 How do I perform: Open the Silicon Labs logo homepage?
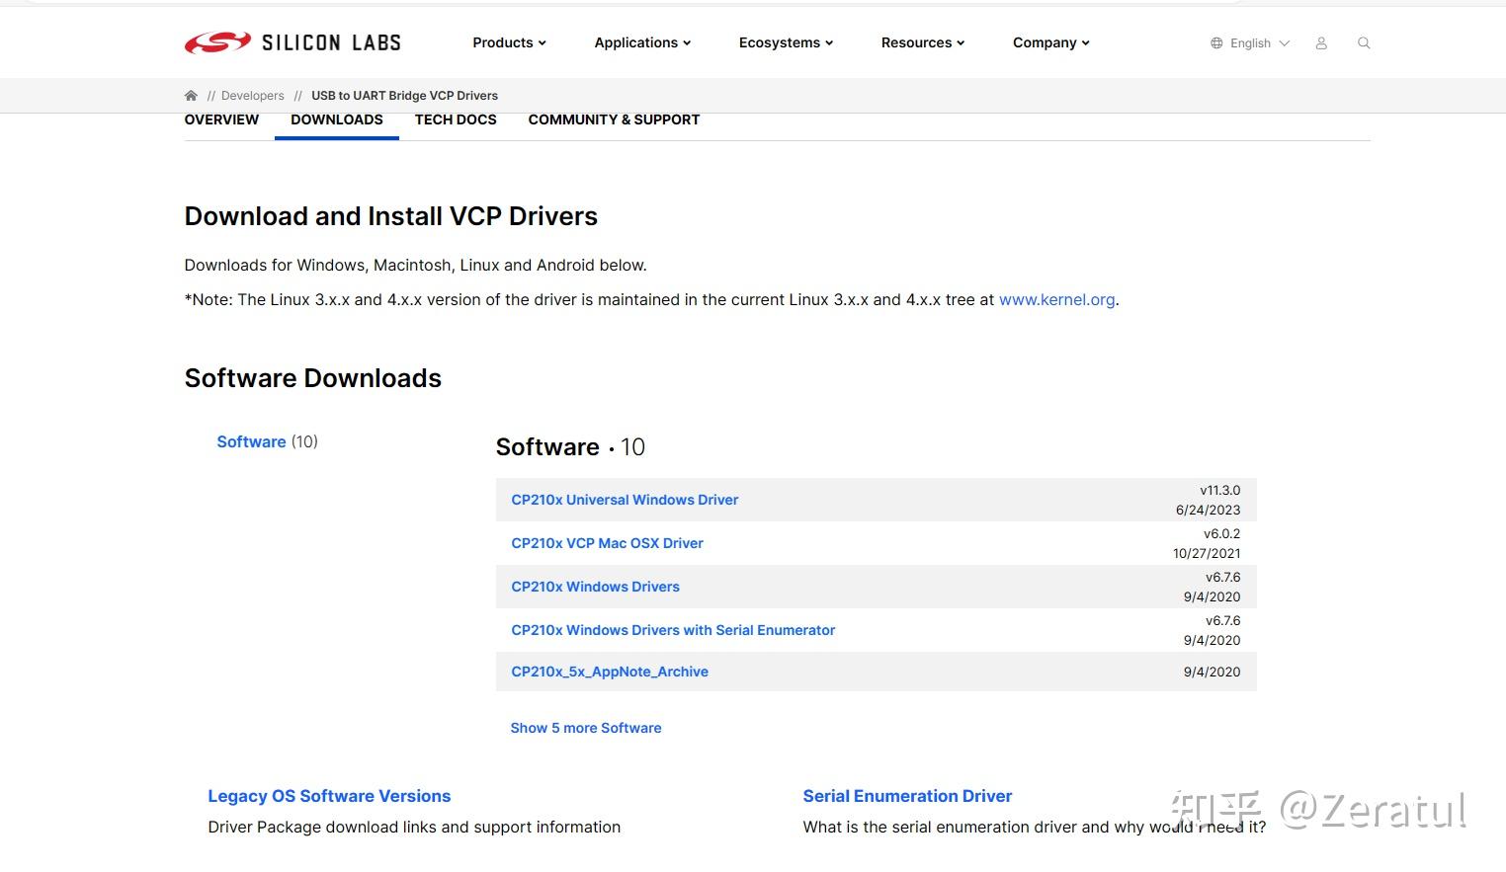pos(293,42)
